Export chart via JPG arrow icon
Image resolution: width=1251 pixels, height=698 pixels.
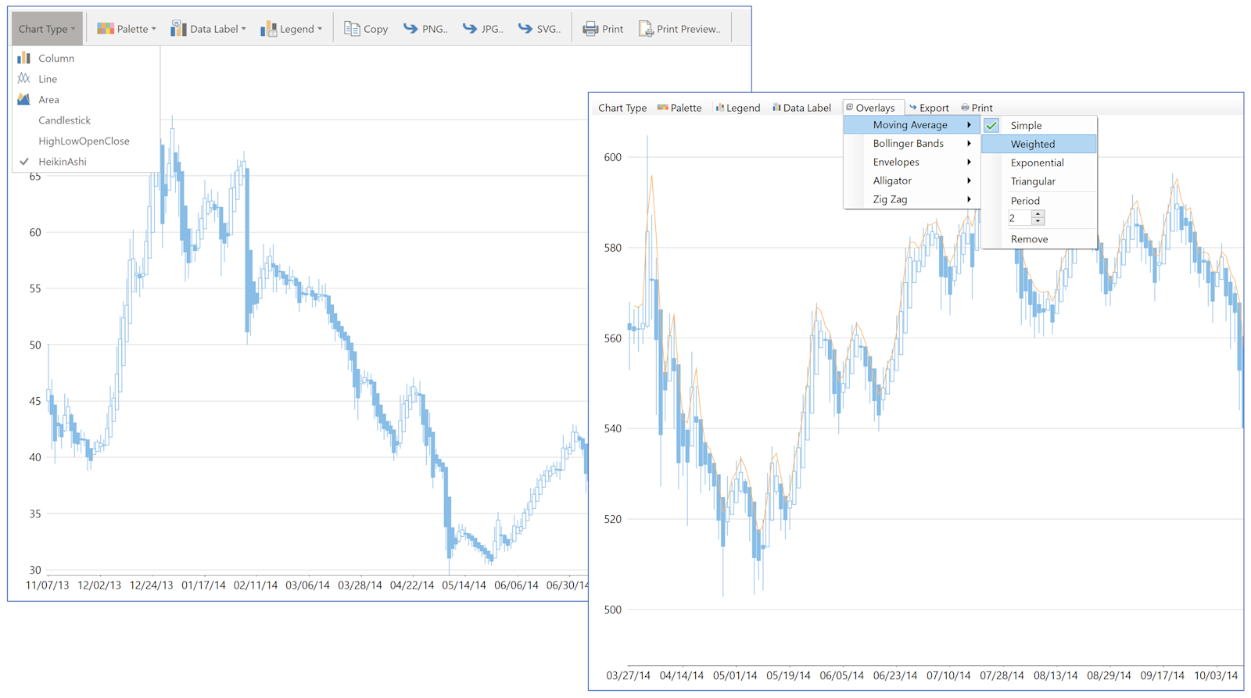coord(469,29)
